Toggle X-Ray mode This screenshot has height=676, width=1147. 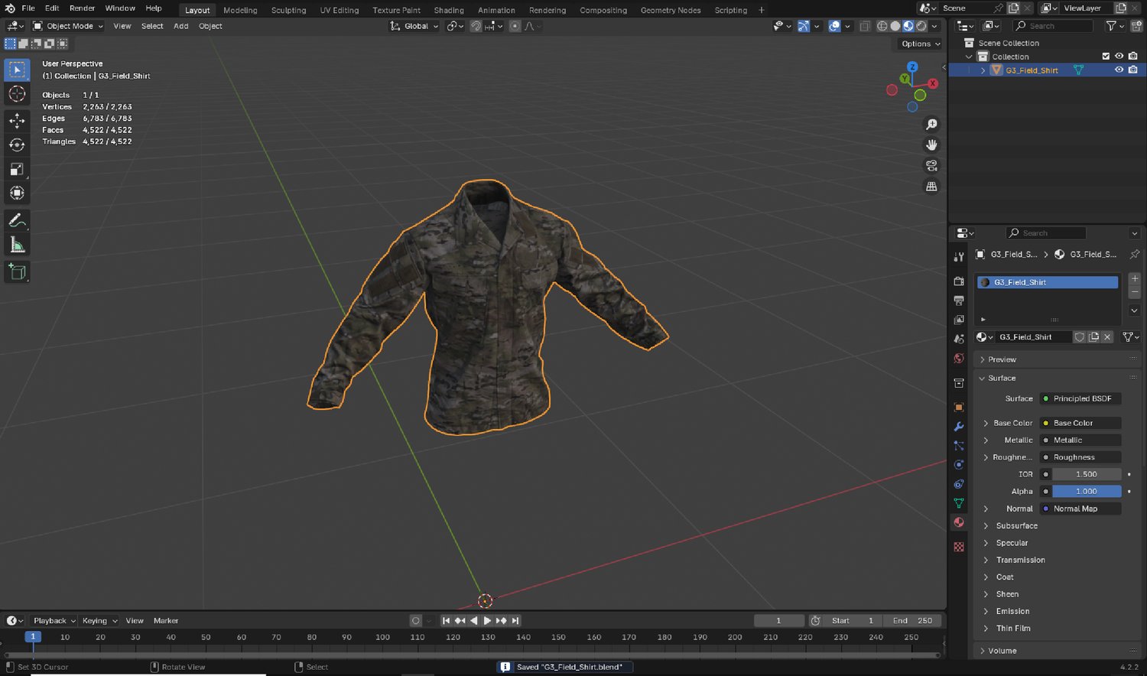pyautogui.click(x=865, y=26)
